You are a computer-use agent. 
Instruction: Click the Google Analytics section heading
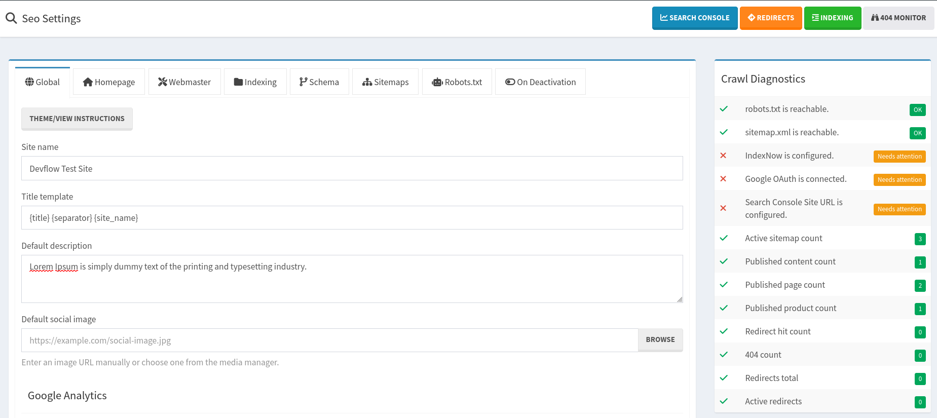click(x=67, y=396)
